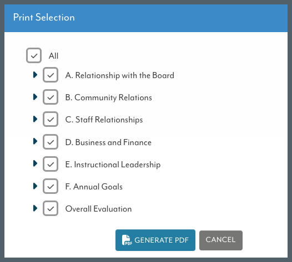
Task: Expand the F. Annual Goals arrow
Action: click(35, 186)
